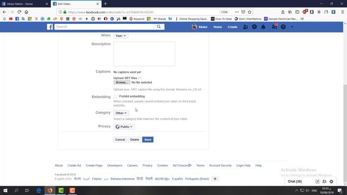Go to Facebook Home in header
The image size is (347, 195).
tap(217, 27)
